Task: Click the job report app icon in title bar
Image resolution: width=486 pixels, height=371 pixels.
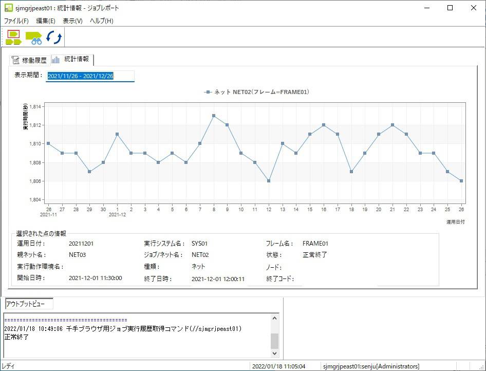Action: pyautogui.click(x=8, y=8)
